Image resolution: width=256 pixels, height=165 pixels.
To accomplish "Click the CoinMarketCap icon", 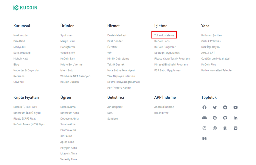I will 215,128.
